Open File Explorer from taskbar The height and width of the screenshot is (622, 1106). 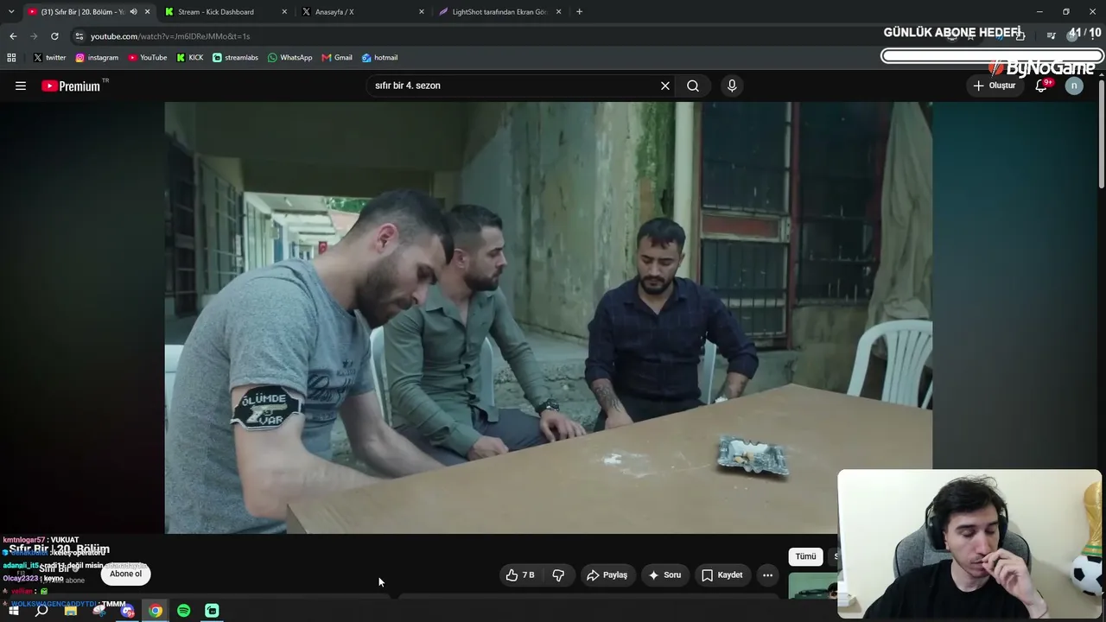pos(70,611)
